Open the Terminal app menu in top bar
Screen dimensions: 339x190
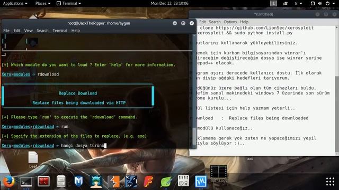pyautogui.click(x=69, y=4)
